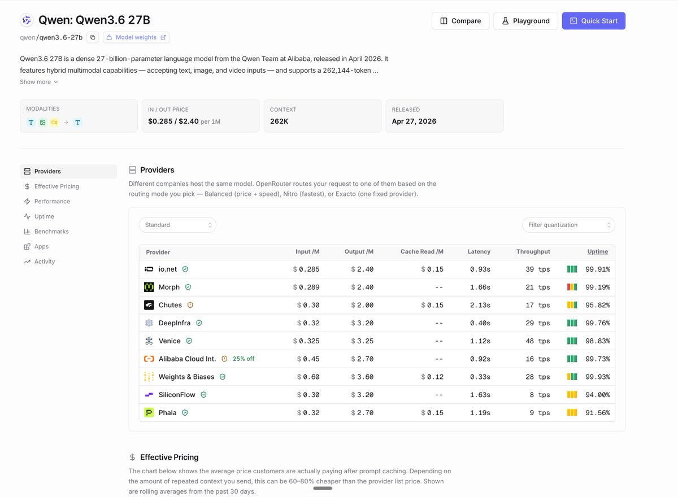Click the SiliconFlow uptime bars at 94.00%

click(x=572, y=395)
